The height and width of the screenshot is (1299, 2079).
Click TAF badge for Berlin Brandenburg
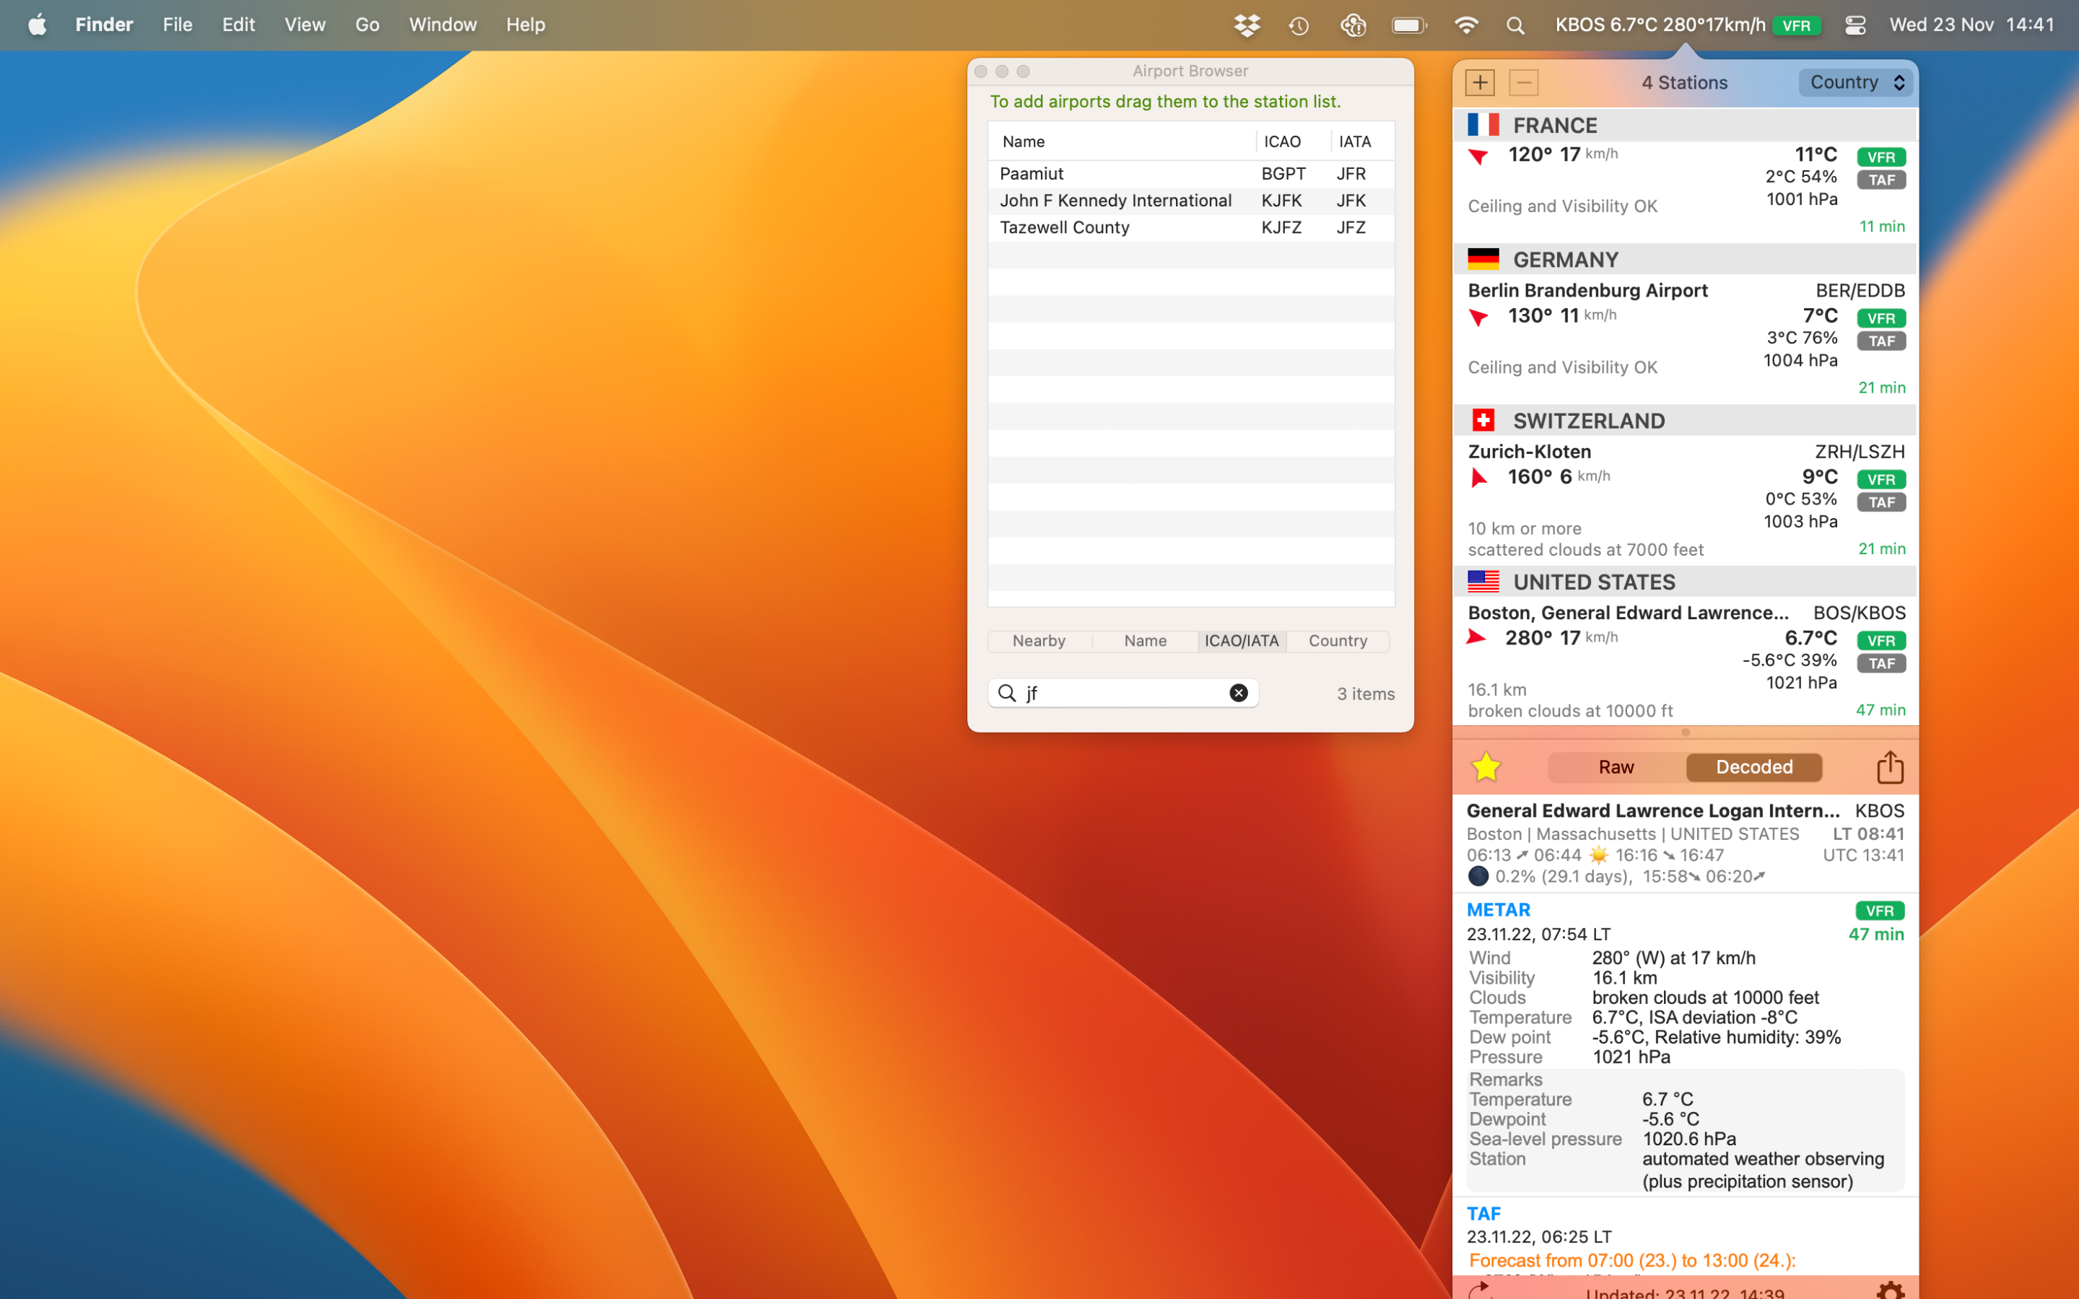(x=1880, y=341)
